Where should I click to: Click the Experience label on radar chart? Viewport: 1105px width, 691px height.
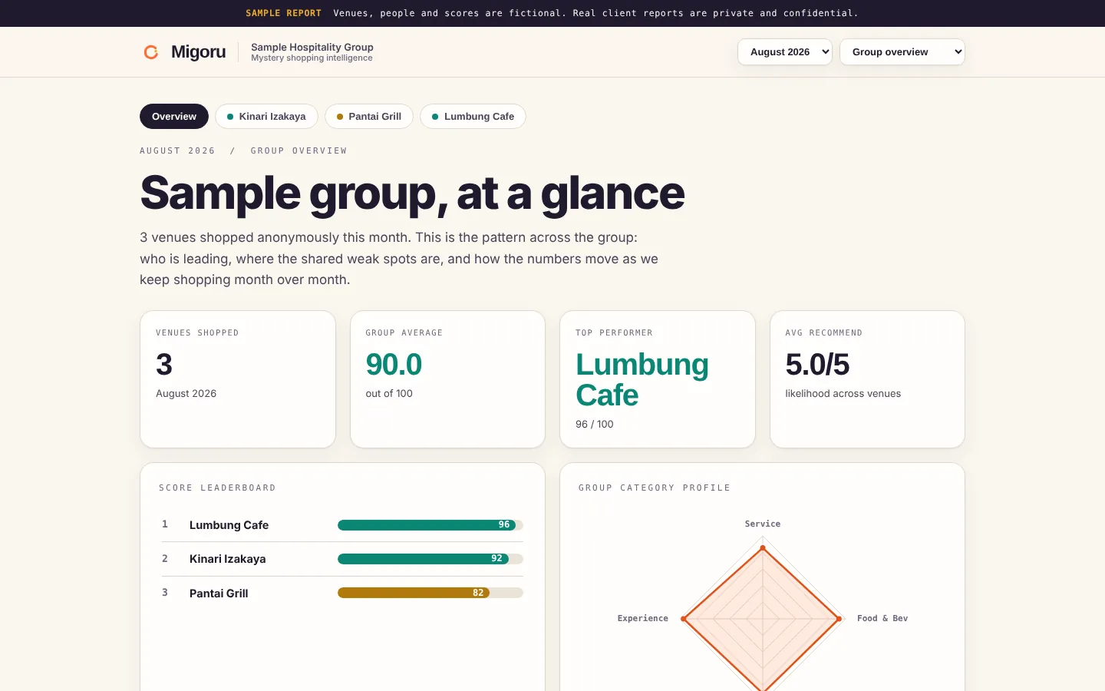coord(643,618)
